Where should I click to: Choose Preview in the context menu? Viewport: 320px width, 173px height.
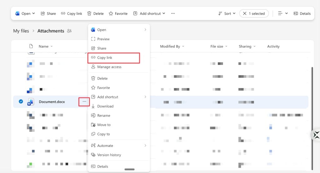[119, 39]
